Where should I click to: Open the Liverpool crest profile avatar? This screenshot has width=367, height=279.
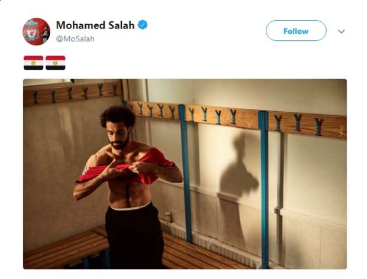pos(36,31)
